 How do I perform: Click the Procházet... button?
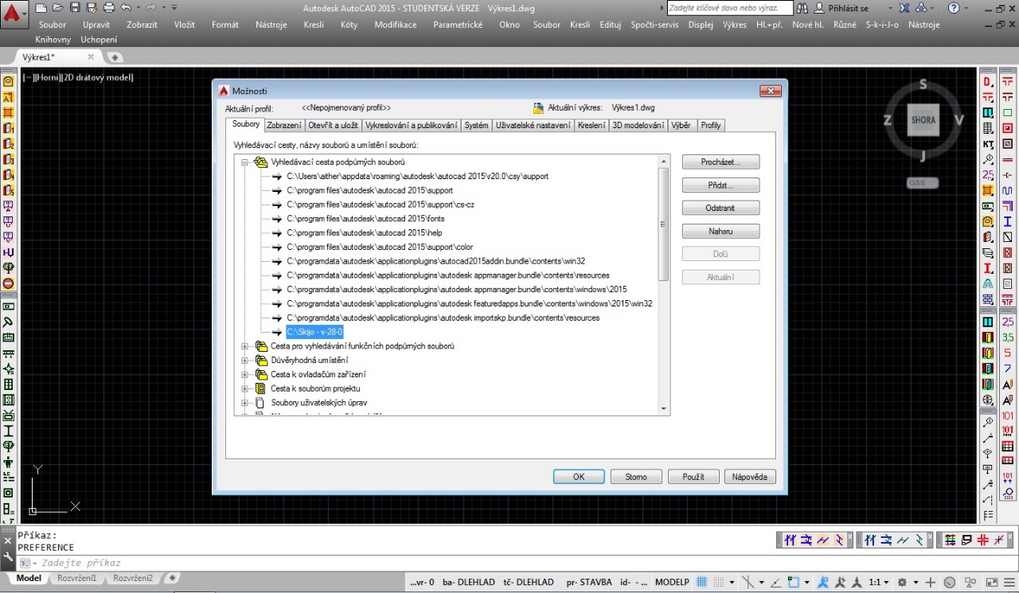pos(720,162)
